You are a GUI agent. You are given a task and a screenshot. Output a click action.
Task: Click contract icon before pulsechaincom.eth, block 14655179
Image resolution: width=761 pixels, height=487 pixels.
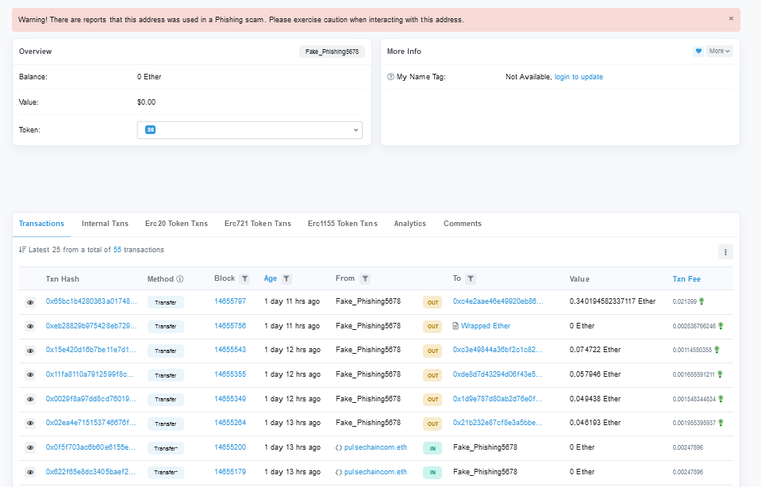click(339, 472)
